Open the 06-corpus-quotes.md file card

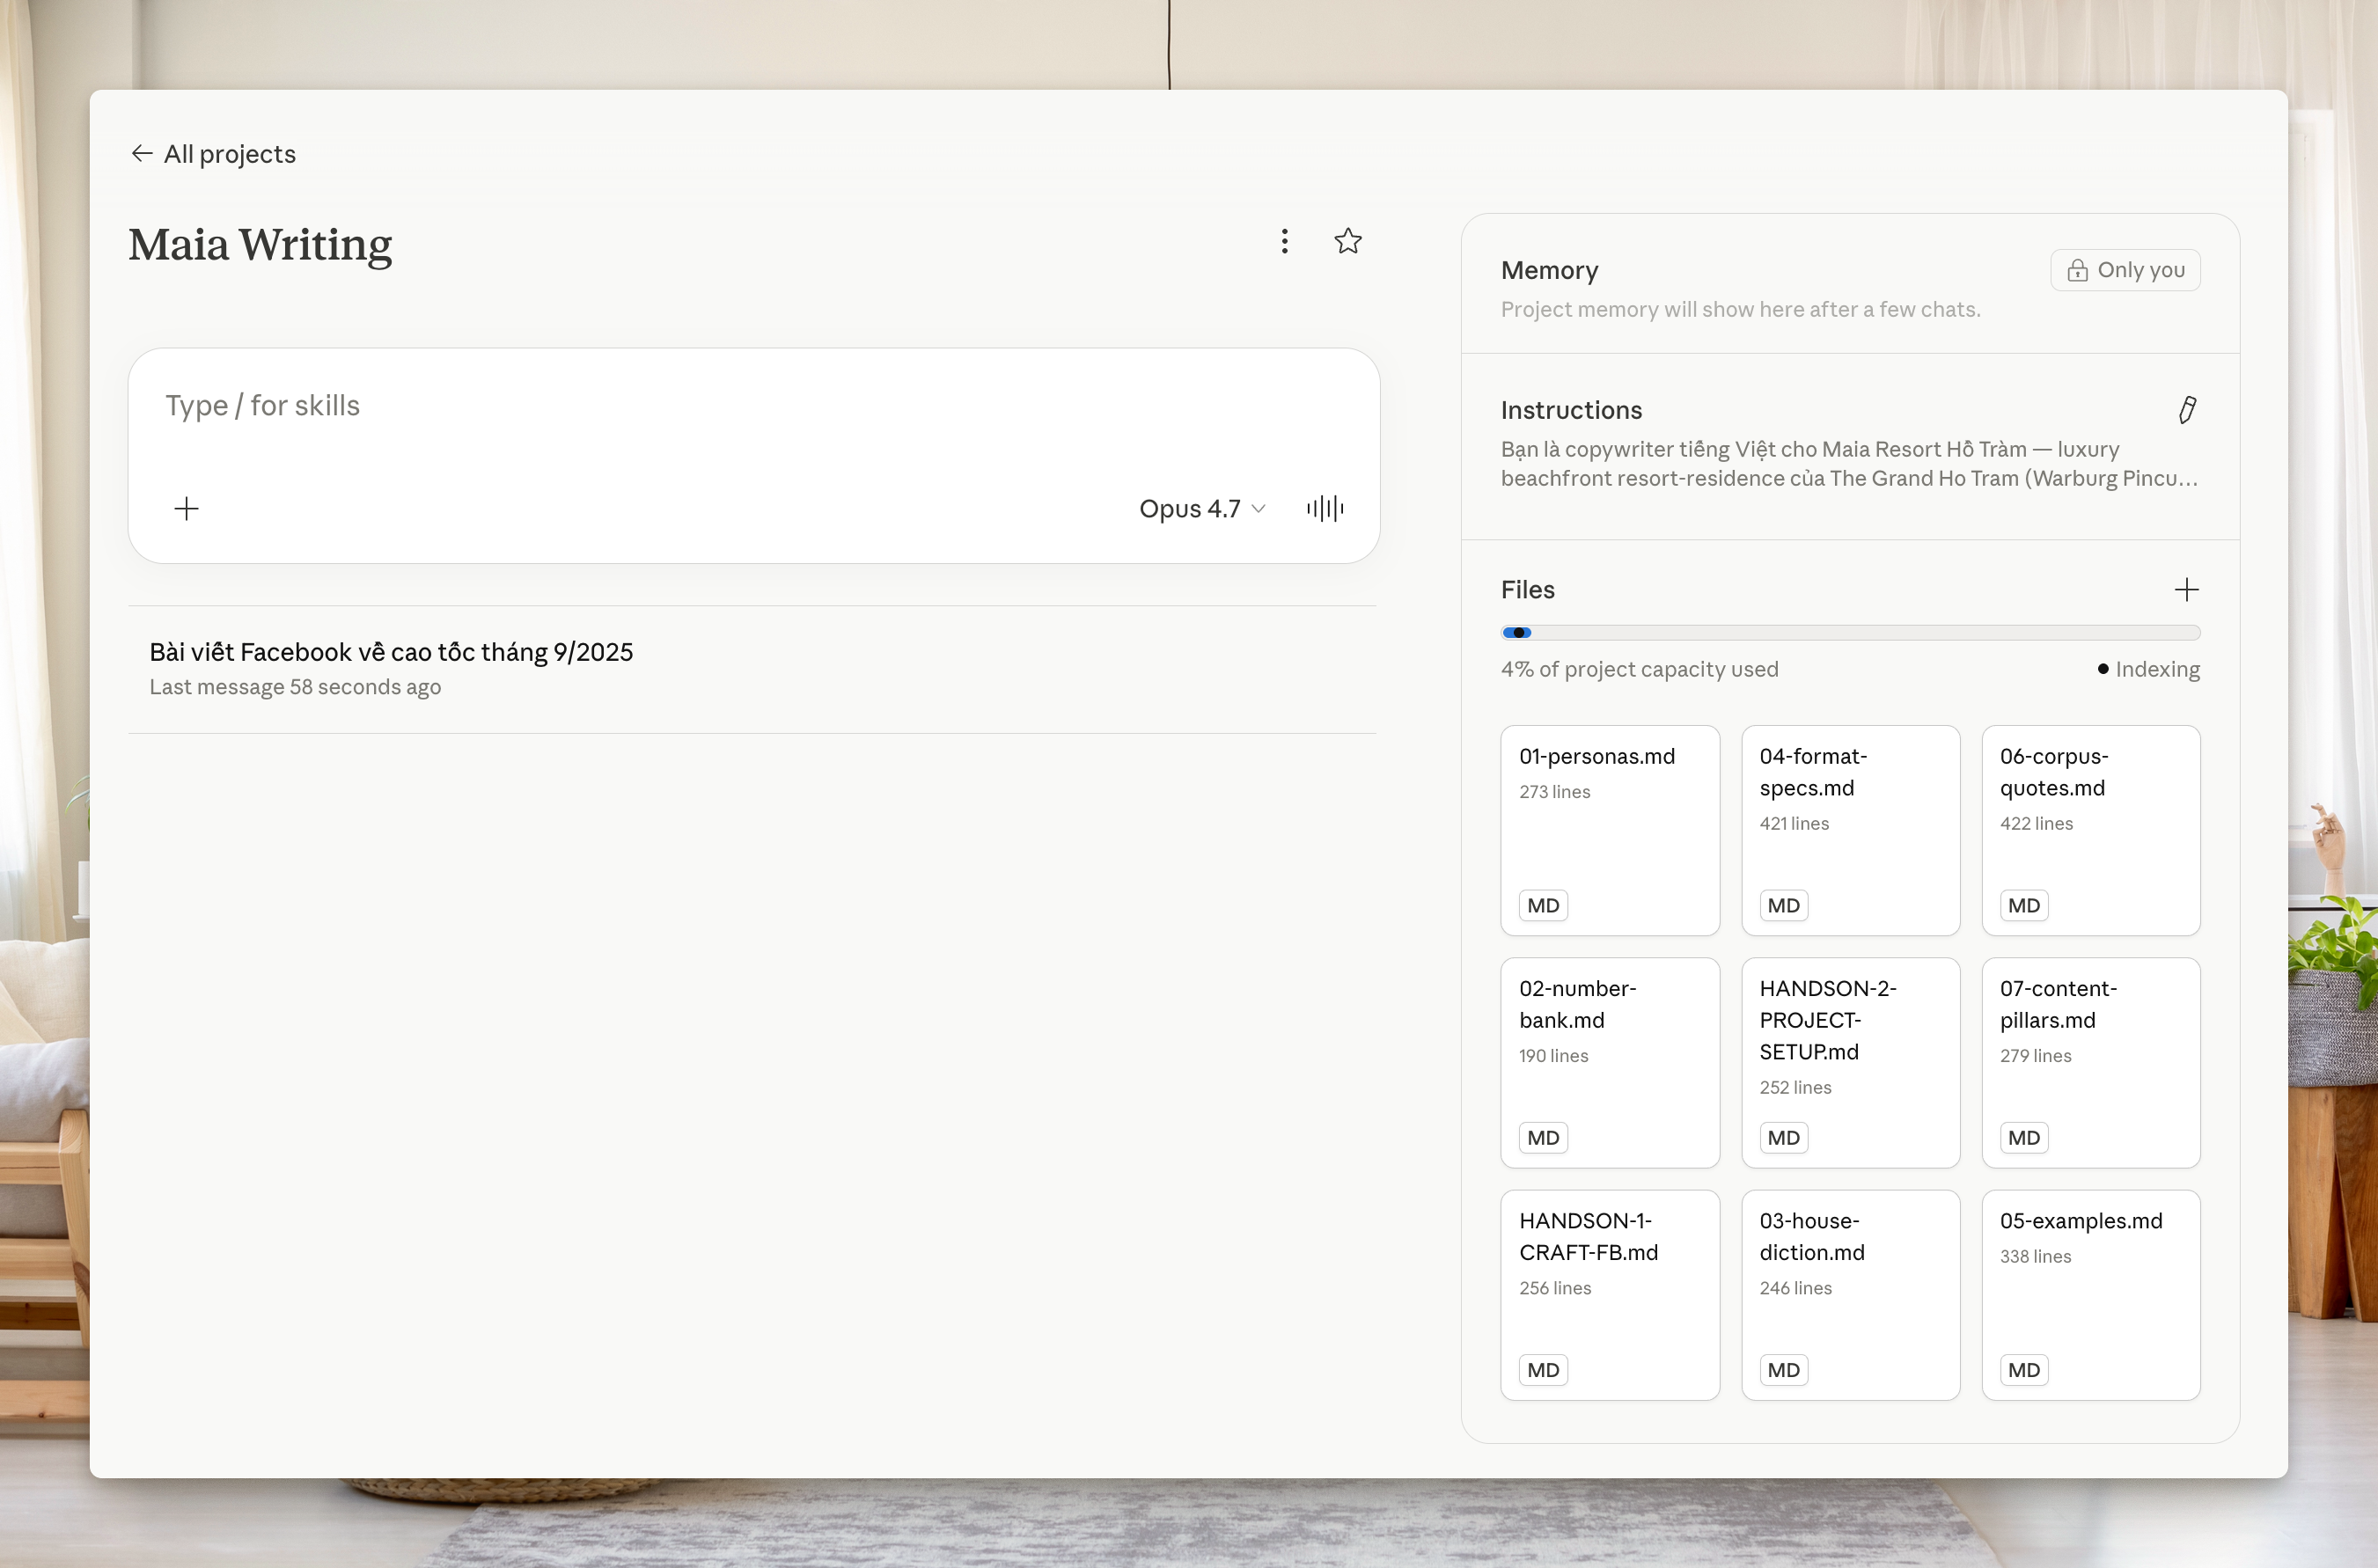(x=2091, y=830)
